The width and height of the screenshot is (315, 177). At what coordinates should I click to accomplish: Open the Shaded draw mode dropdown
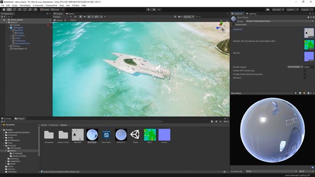(x=63, y=17)
